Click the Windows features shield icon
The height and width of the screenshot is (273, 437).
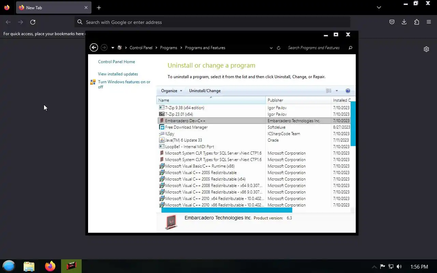pyautogui.click(x=93, y=82)
